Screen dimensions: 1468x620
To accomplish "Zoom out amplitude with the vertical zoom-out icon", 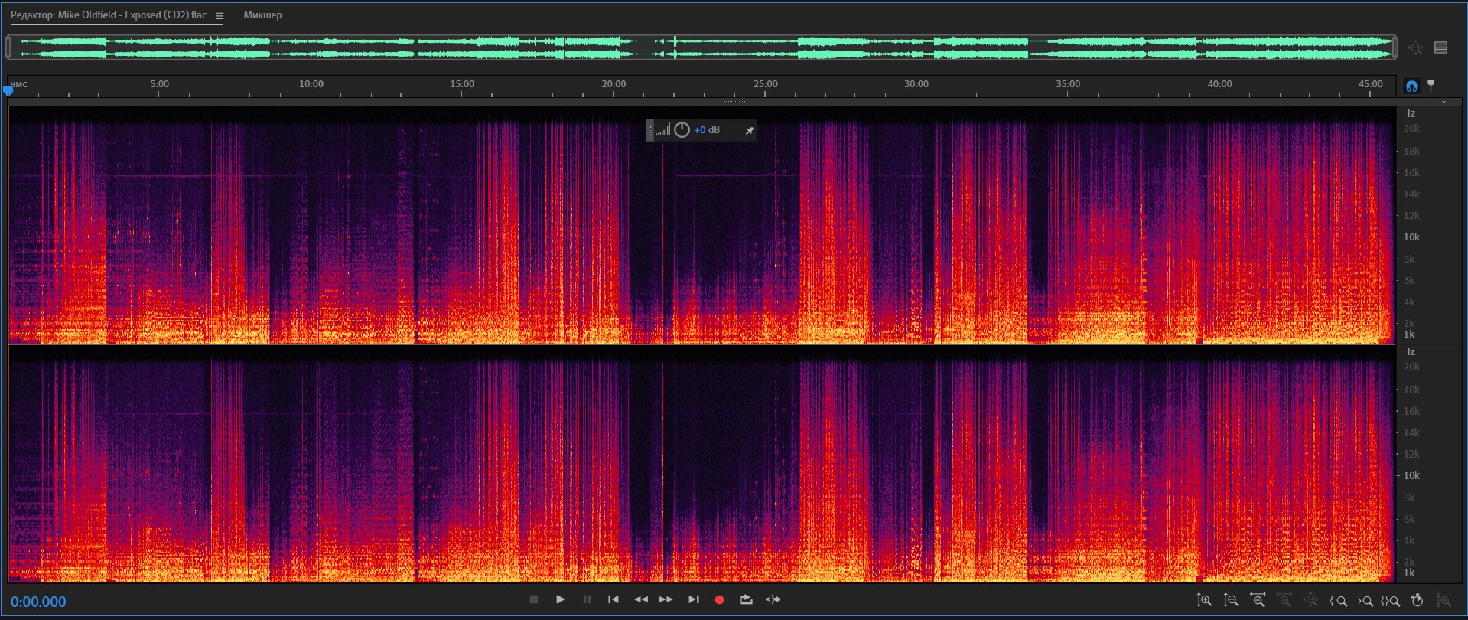I will (1231, 601).
